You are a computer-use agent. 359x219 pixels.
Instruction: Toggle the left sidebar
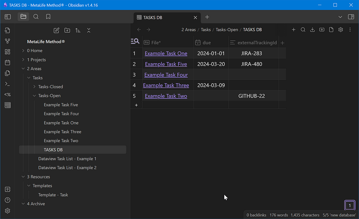pos(8,17)
